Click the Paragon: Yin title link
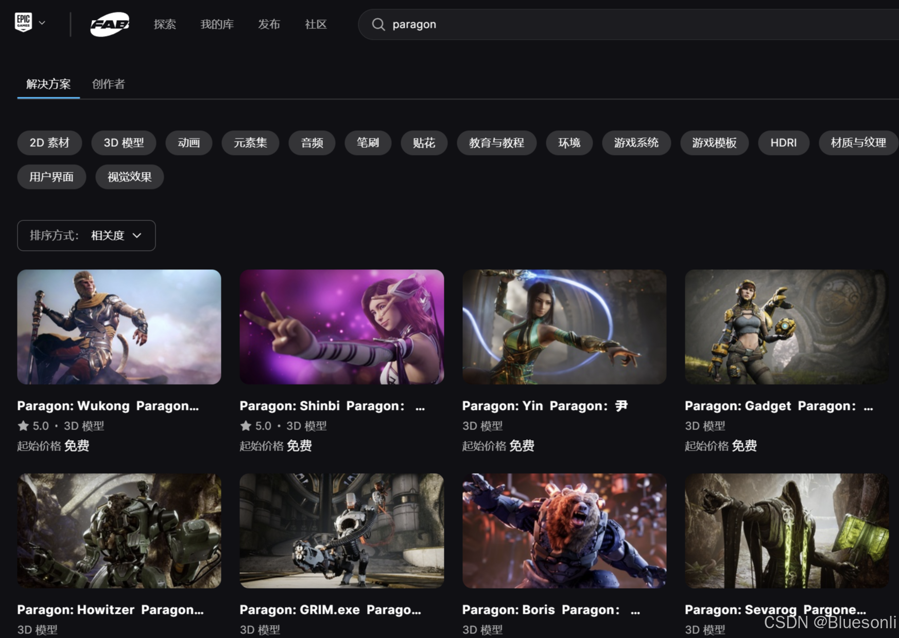The height and width of the screenshot is (638, 899). (545, 406)
